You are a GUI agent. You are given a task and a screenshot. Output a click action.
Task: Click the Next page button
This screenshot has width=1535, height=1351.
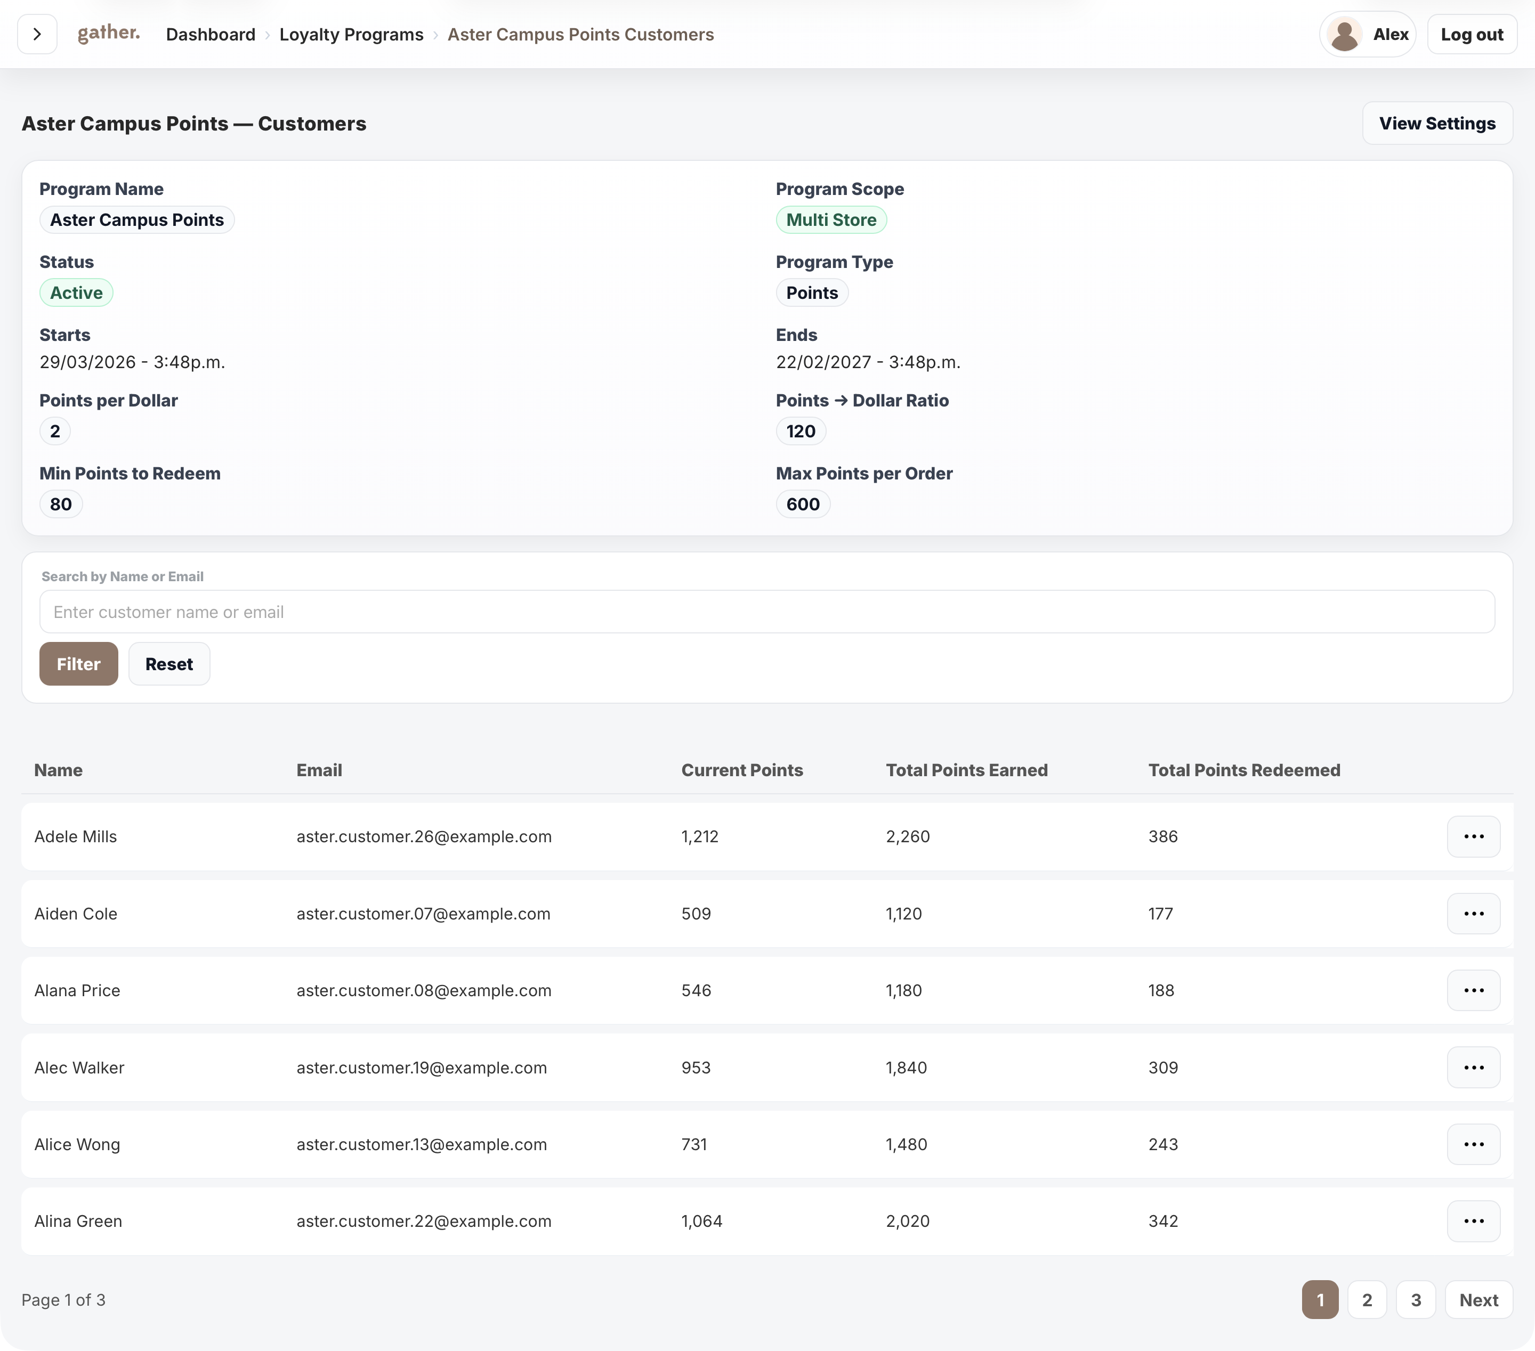pyautogui.click(x=1479, y=1300)
